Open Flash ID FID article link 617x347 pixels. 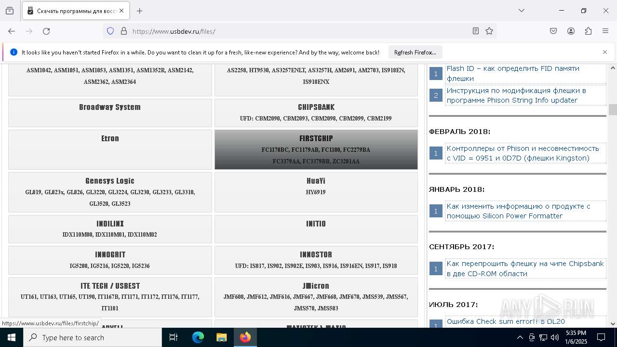(x=513, y=73)
